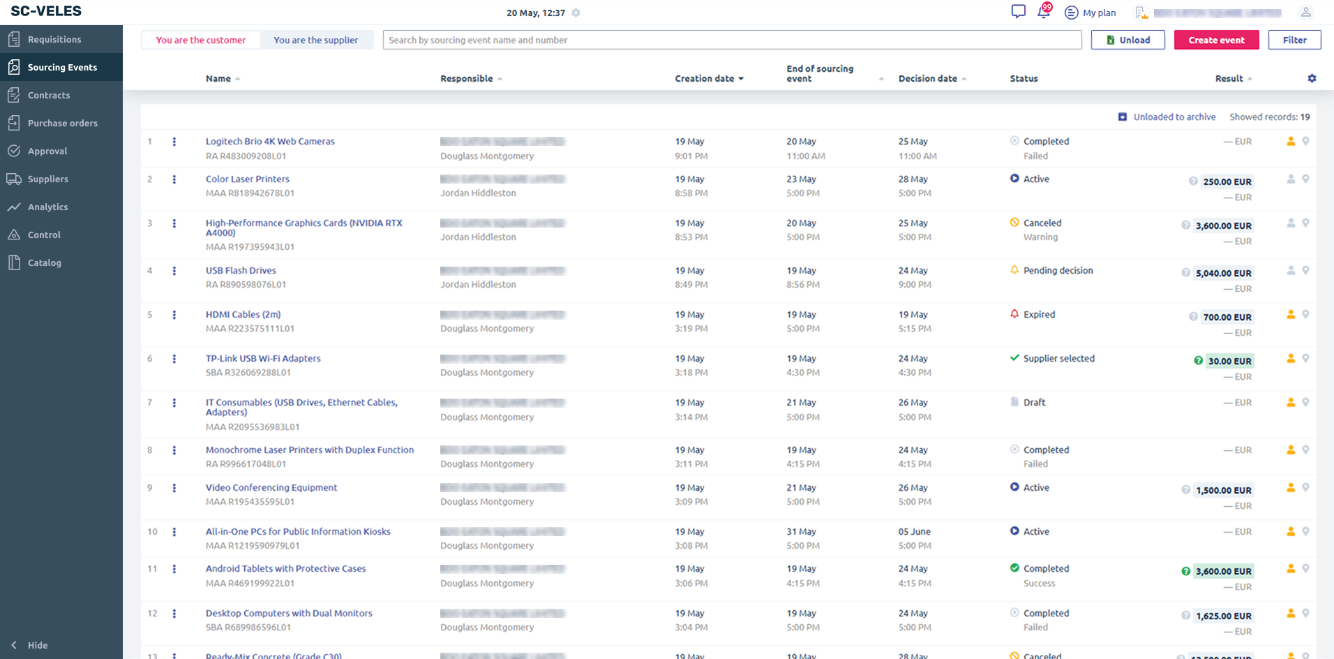Click the help icon beside 250.00 EUR
Viewport: 1334px width, 659px height.
coord(1193,182)
